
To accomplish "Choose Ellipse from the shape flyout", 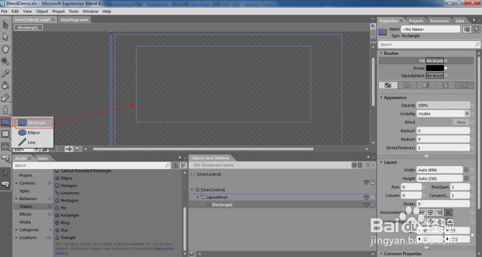I will (33, 133).
